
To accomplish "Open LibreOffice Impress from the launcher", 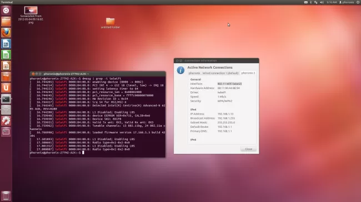I will pyautogui.click(x=6, y=66).
